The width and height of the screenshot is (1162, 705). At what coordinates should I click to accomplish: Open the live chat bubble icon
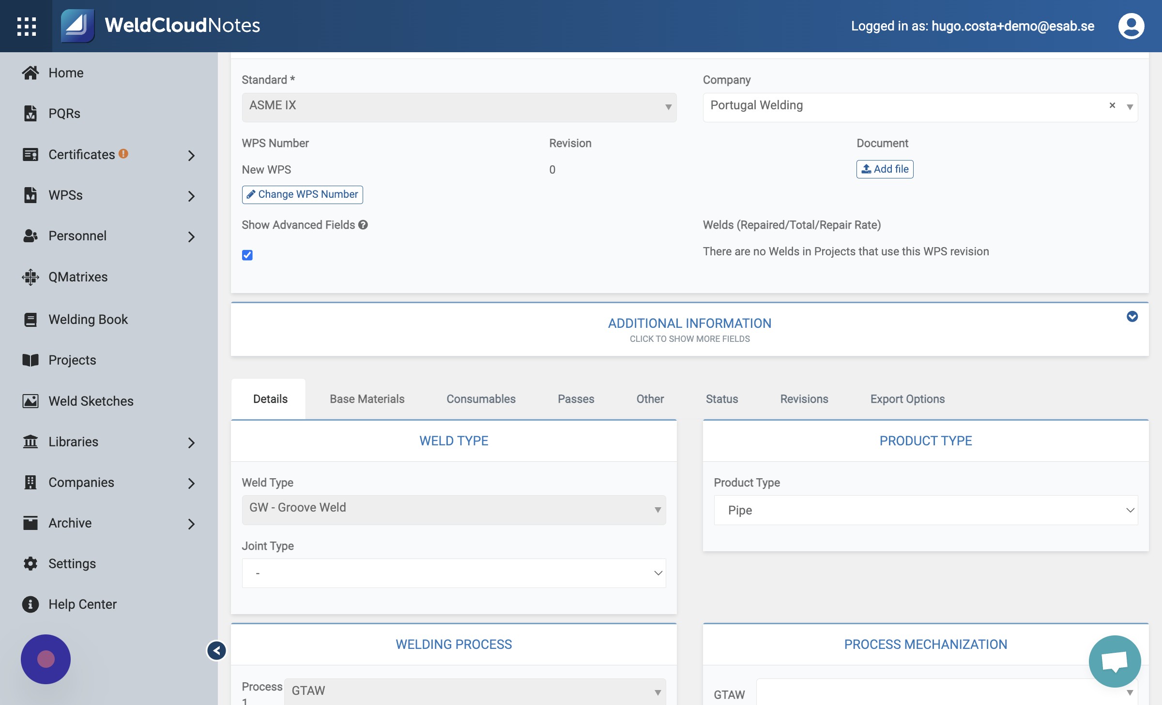click(x=1115, y=661)
